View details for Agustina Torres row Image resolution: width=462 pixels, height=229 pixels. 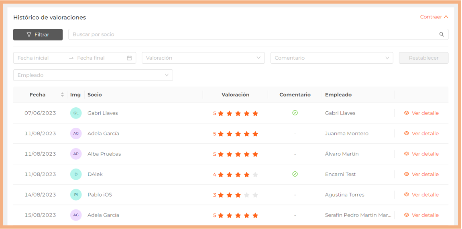421,195
